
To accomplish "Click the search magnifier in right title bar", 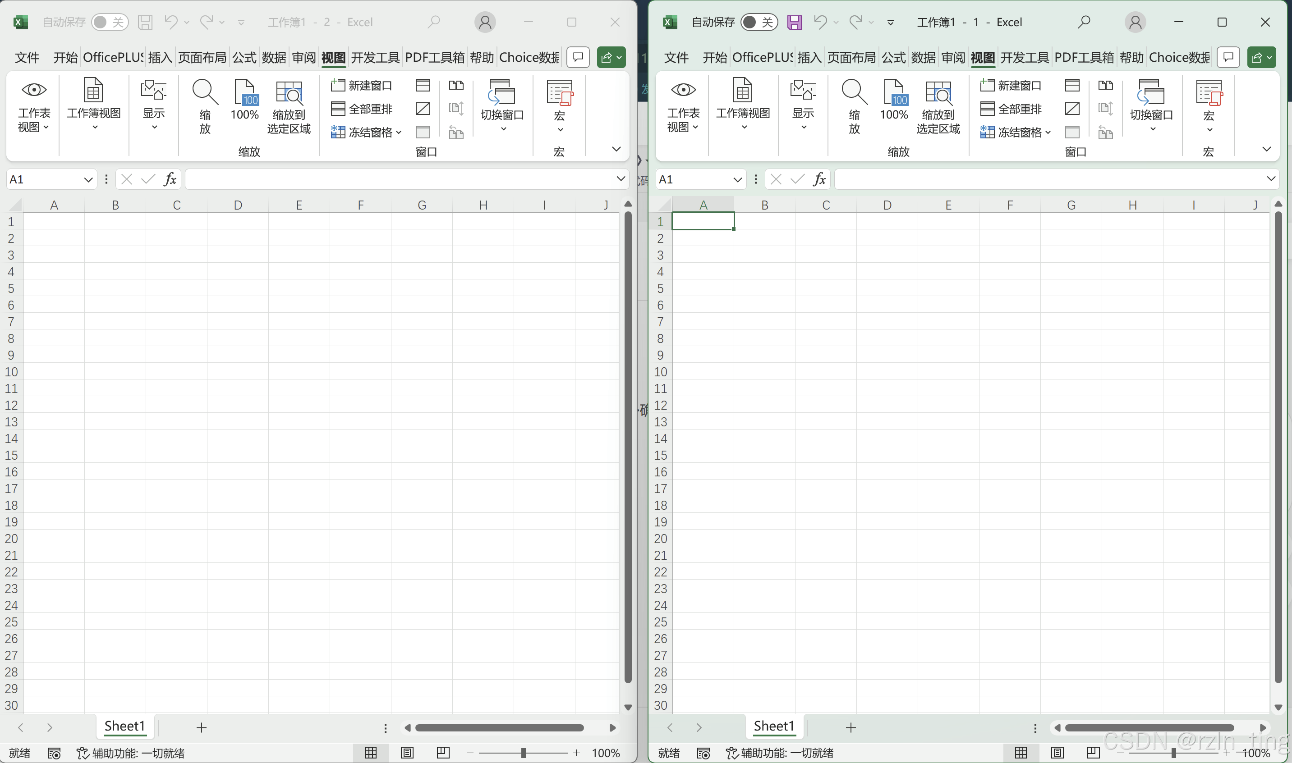I will coord(1084,22).
